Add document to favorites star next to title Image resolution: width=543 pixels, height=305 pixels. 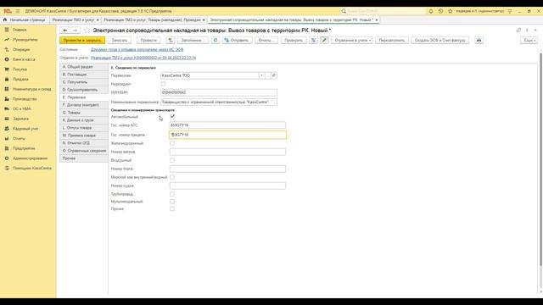click(87, 30)
